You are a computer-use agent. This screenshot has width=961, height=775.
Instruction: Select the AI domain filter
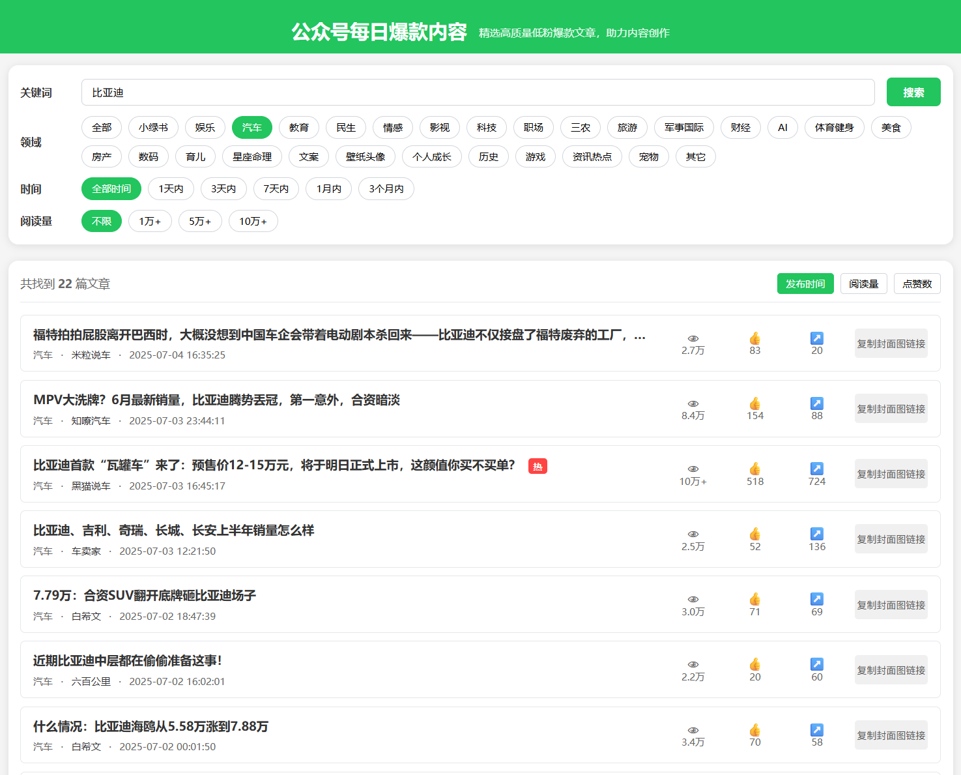[x=782, y=128]
